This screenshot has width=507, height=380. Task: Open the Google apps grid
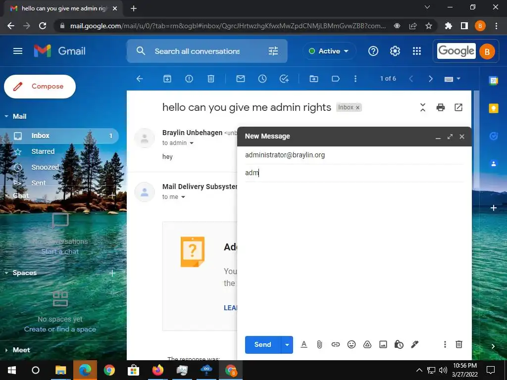417,51
